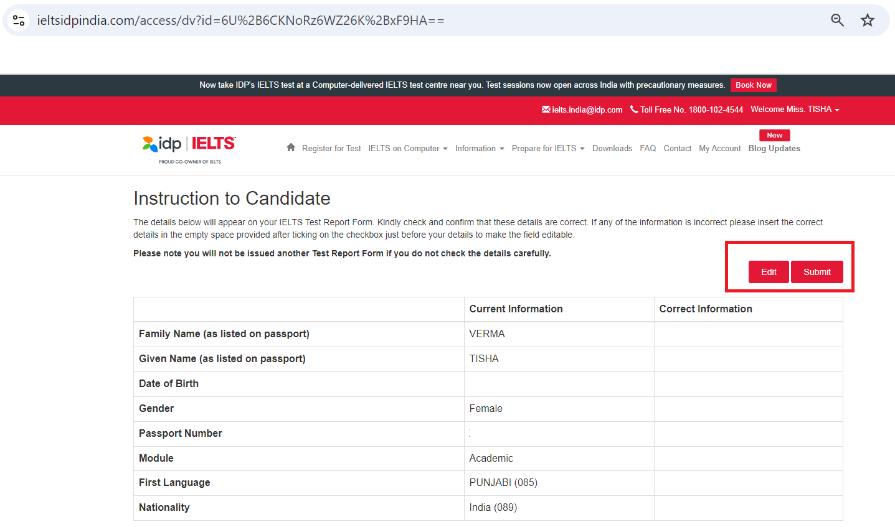The image size is (895, 527).
Task: Expand the Prepare for IELTS dropdown
Action: point(547,149)
